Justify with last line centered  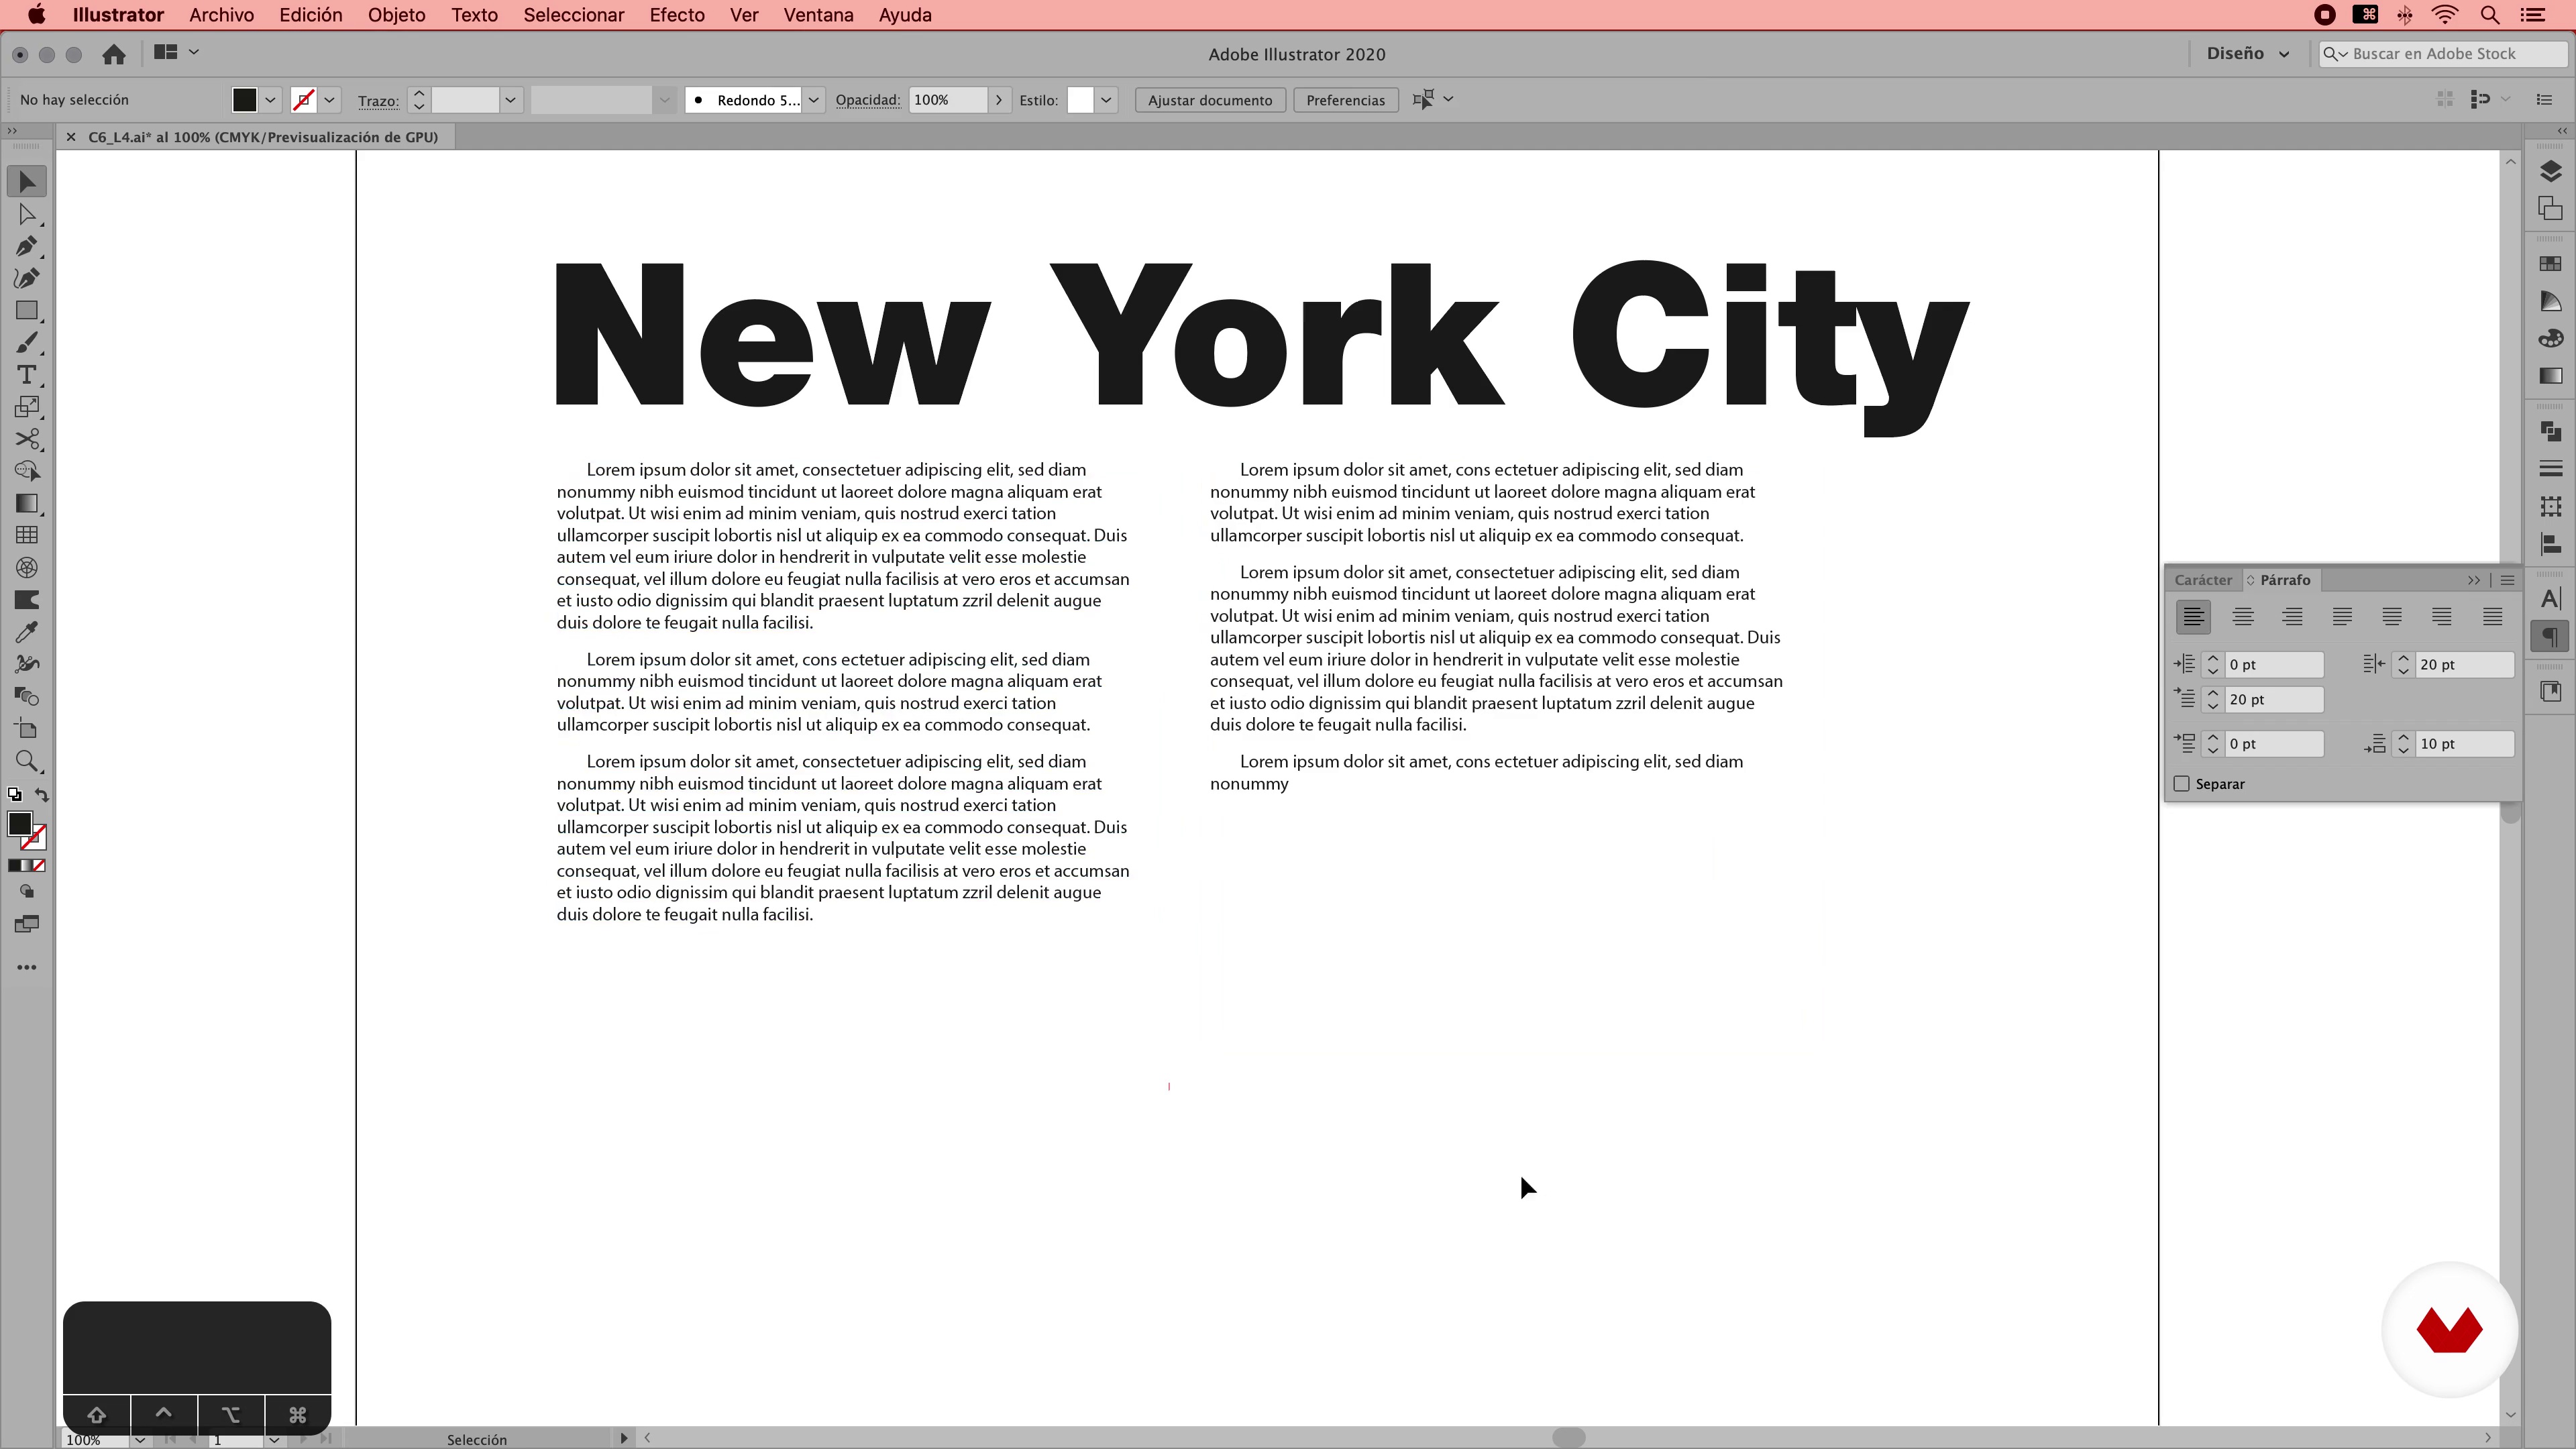(2392, 617)
